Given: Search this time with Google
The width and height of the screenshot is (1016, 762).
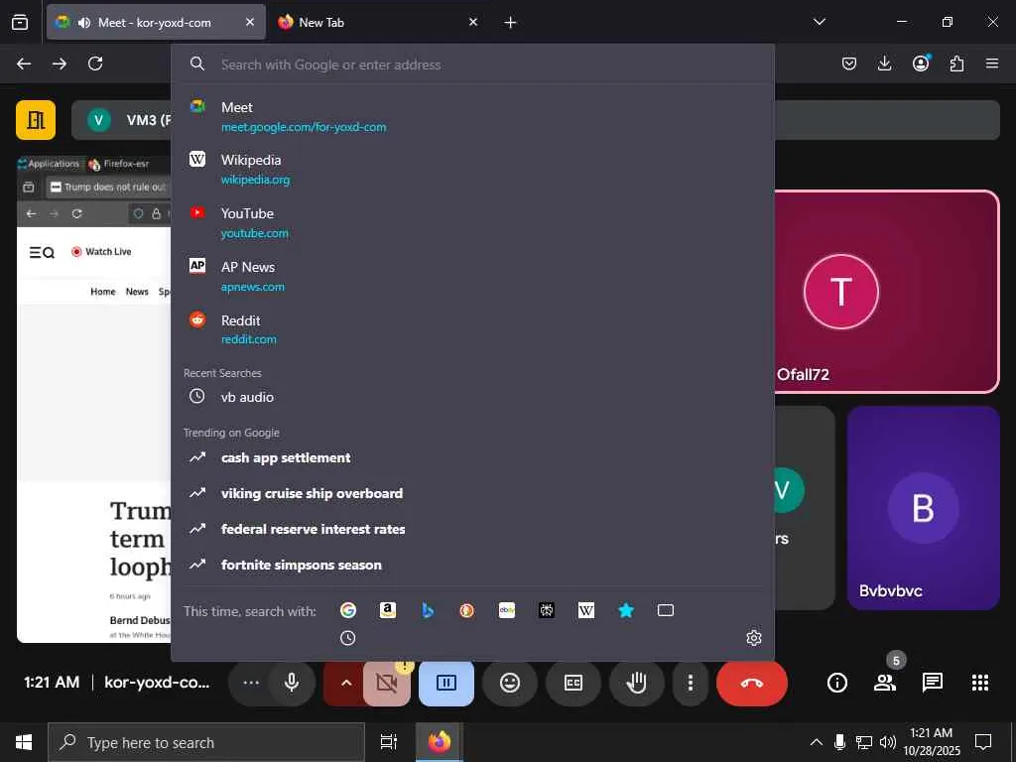Looking at the screenshot, I should (x=348, y=610).
